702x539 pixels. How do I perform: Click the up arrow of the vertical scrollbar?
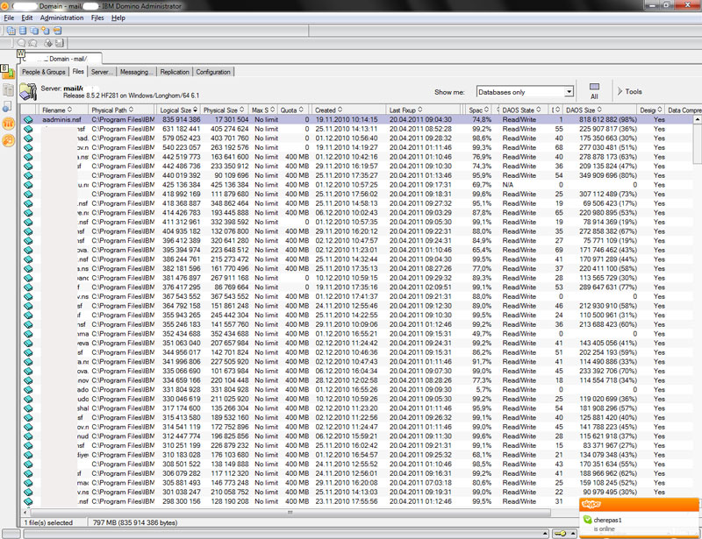(697, 119)
